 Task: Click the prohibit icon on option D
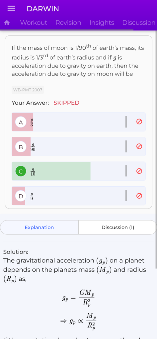tap(139, 196)
